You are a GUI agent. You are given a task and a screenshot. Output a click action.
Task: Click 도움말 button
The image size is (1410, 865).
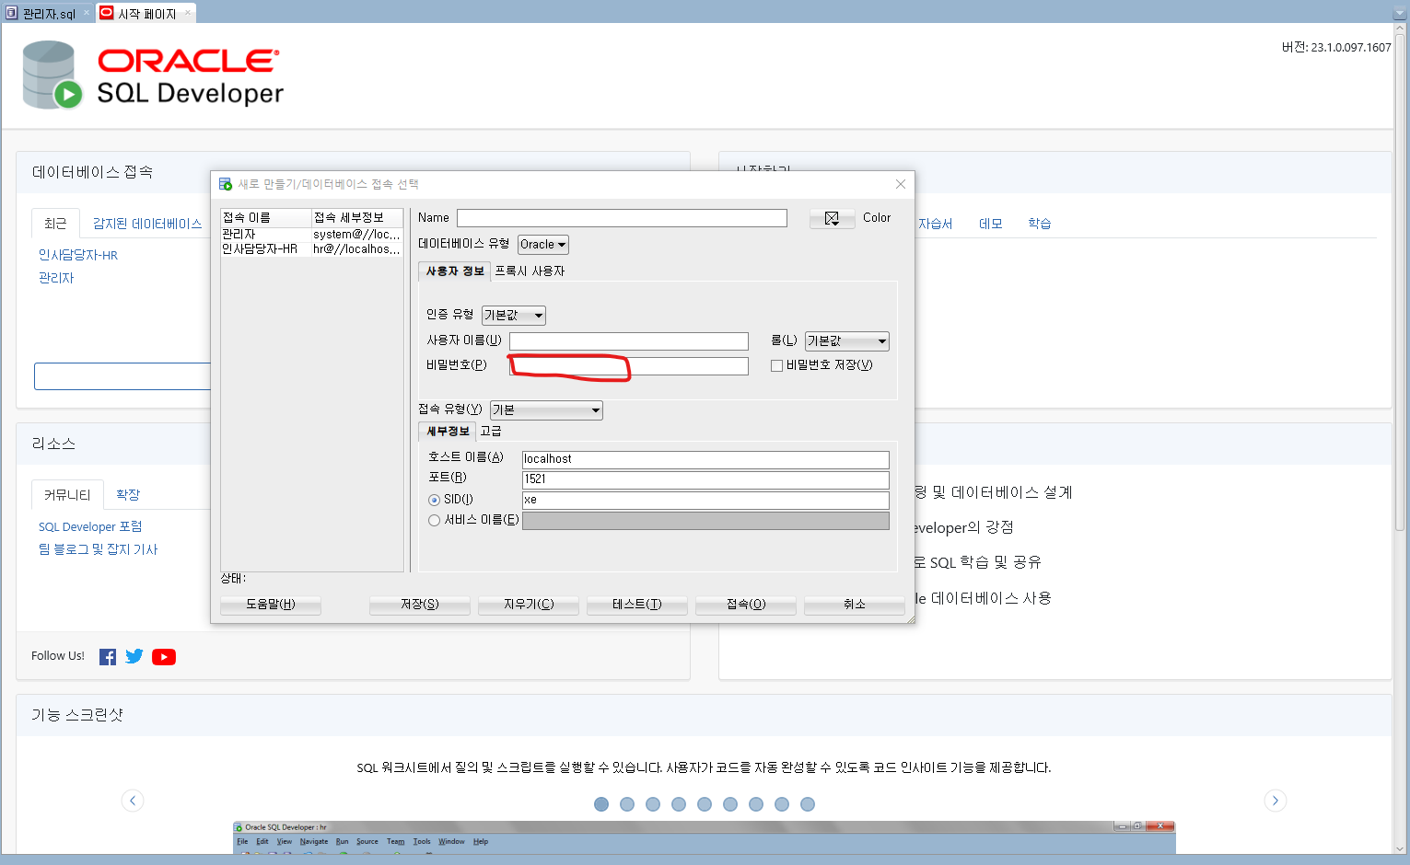point(271,605)
